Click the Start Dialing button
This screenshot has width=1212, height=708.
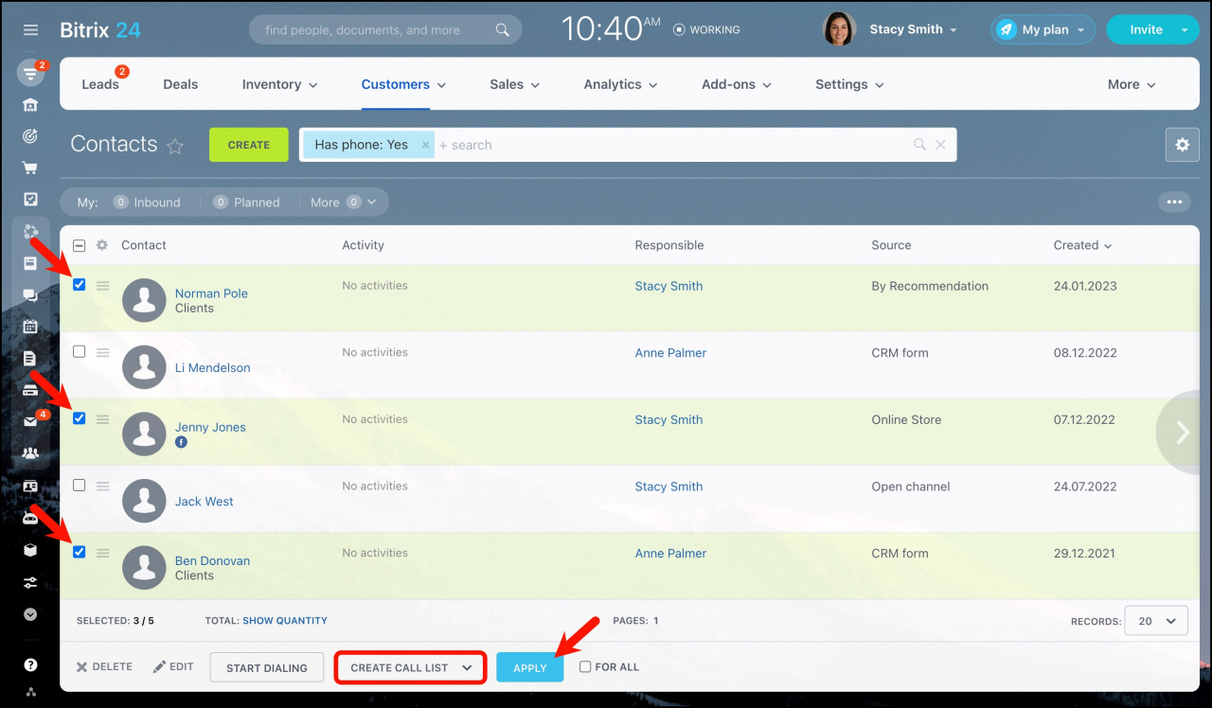click(267, 667)
